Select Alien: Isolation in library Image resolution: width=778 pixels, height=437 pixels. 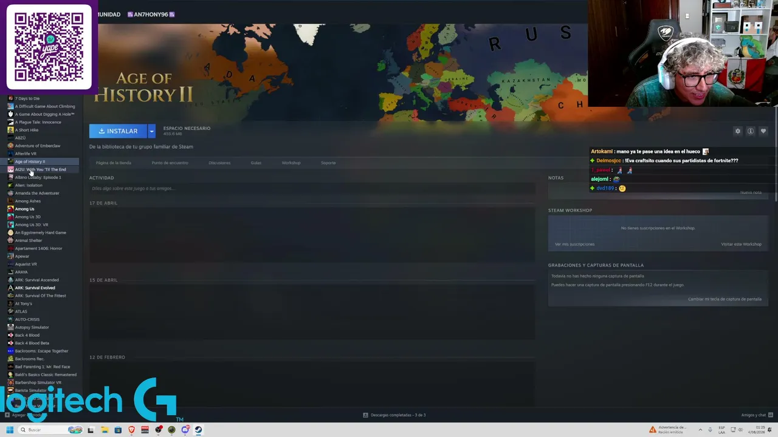[x=29, y=185]
